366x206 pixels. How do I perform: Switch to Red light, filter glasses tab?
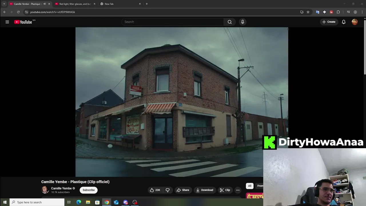point(75,4)
